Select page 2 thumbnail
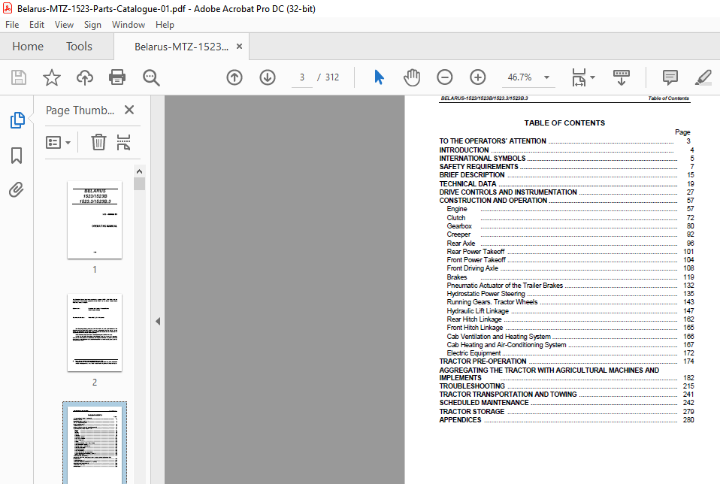Image resolution: width=720 pixels, height=484 pixels. click(95, 332)
